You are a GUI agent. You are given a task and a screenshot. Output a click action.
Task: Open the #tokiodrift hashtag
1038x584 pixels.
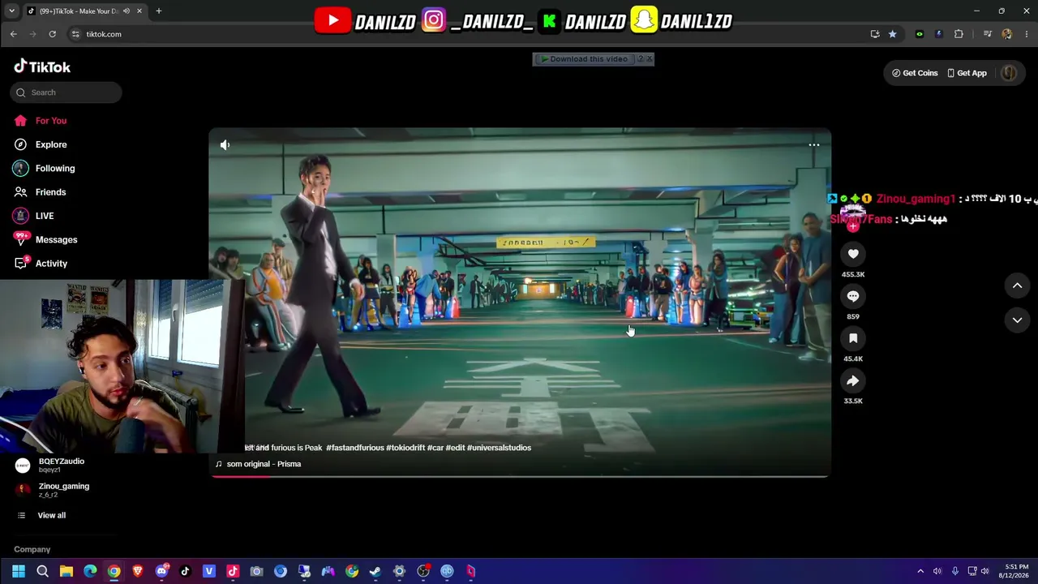(x=405, y=448)
